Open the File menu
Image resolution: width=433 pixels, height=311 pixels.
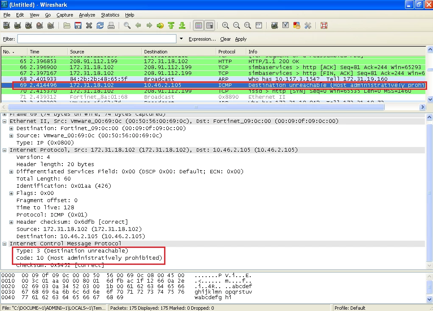point(7,15)
